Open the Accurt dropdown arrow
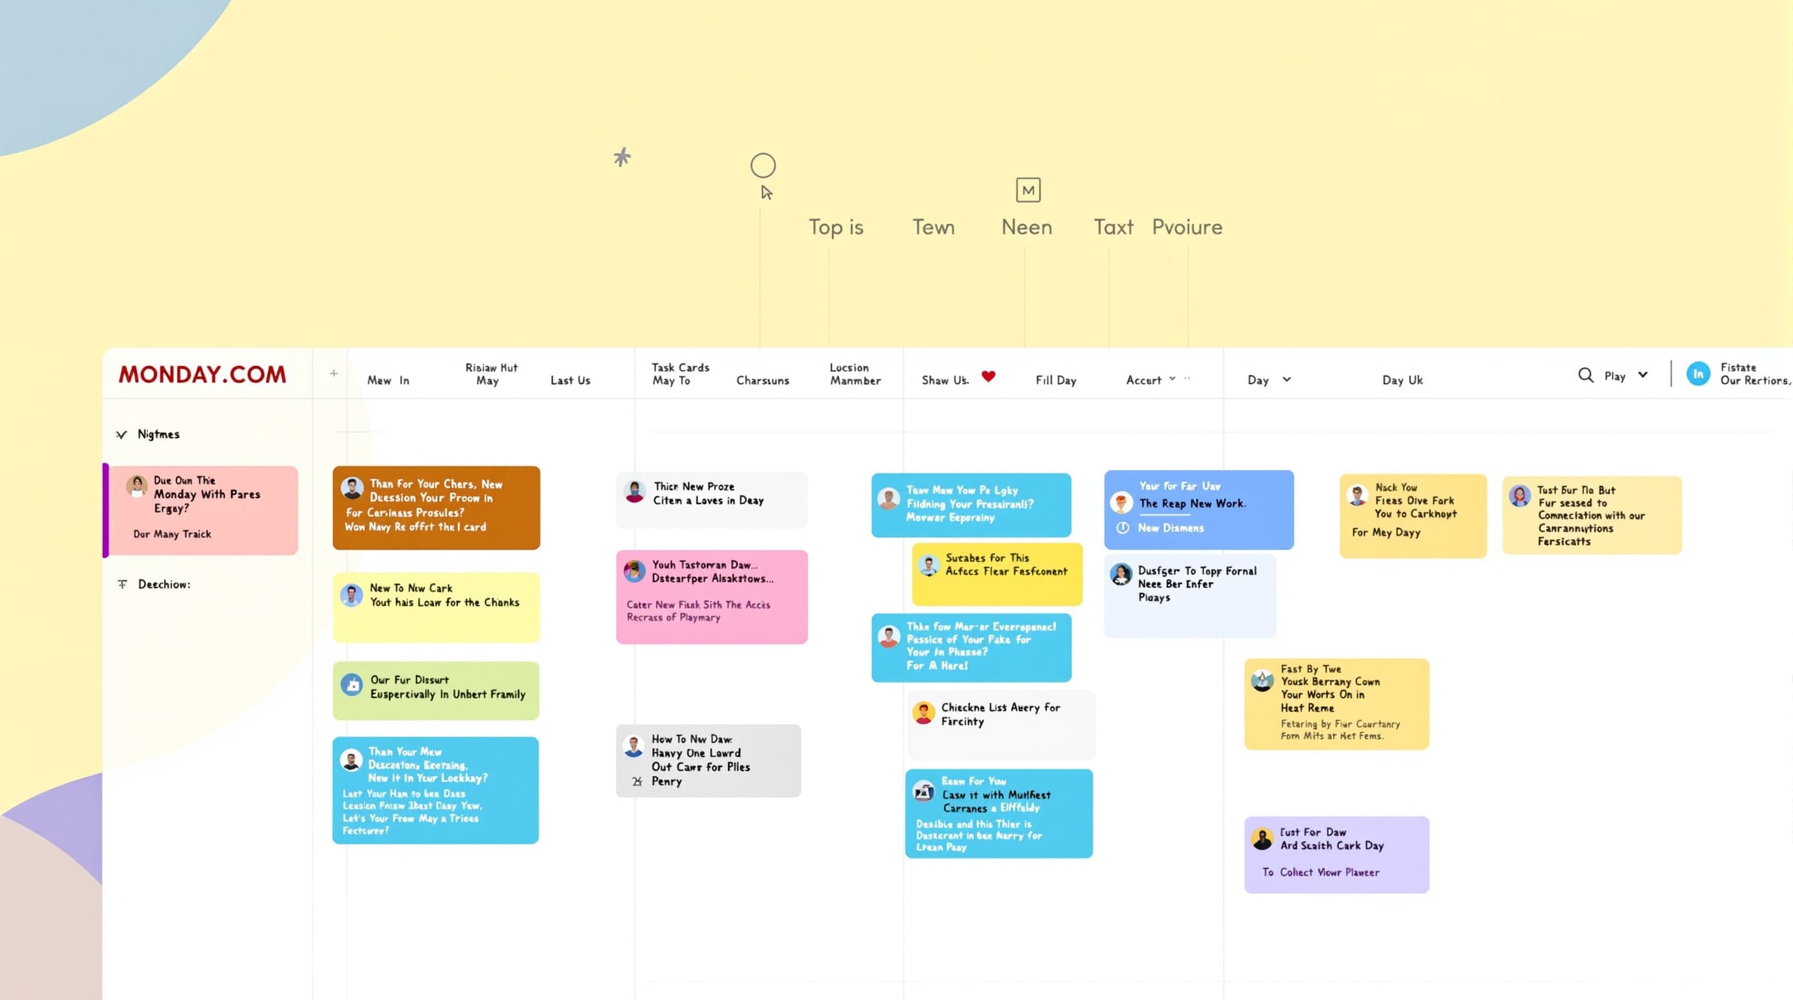 coord(1172,379)
